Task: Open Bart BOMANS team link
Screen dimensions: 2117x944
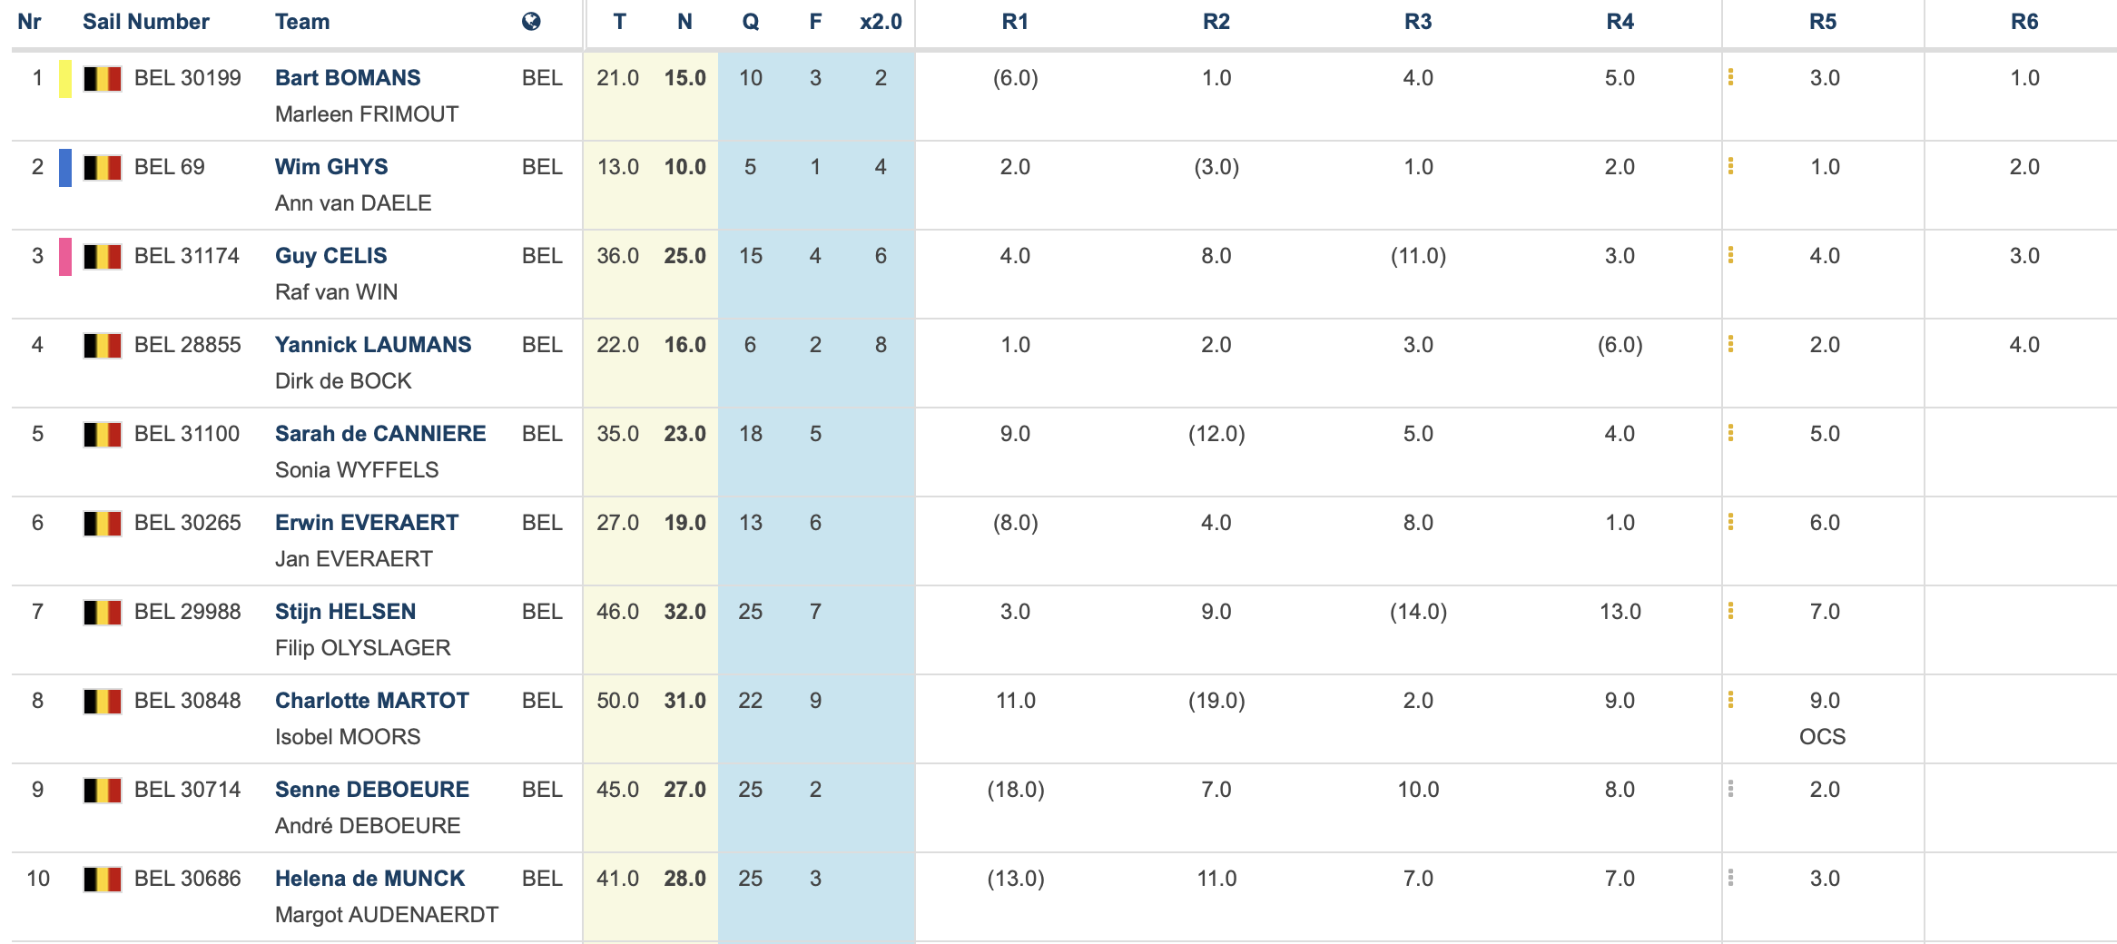Action: 348,78
